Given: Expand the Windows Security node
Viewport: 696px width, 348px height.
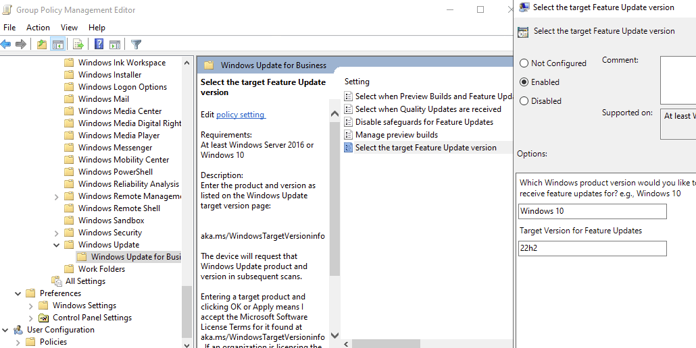Looking at the screenshot, I should (x=56, y=233).
